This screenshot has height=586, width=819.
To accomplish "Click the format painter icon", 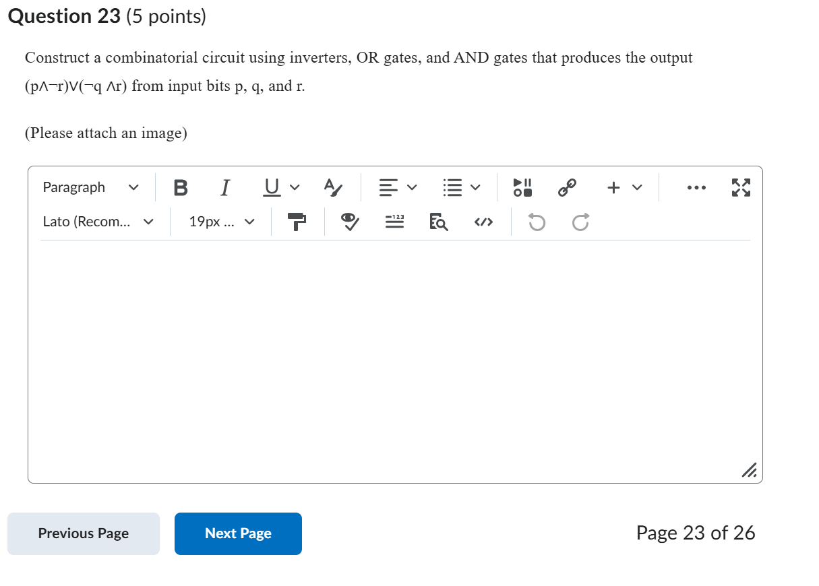I will (297, 221).
